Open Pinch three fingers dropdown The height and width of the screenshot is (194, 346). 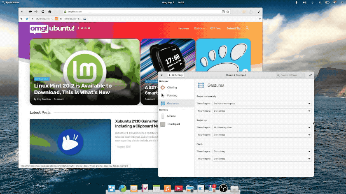pyautogui.click(x=262, y=151)
